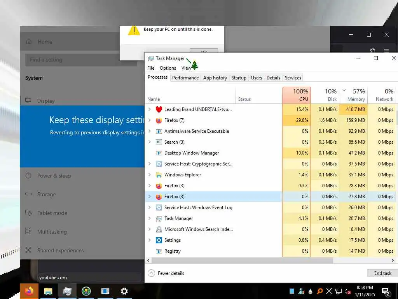Click the Find a setting search box
The height and width of the screenshot is (299, 398).
coord(81,60)
